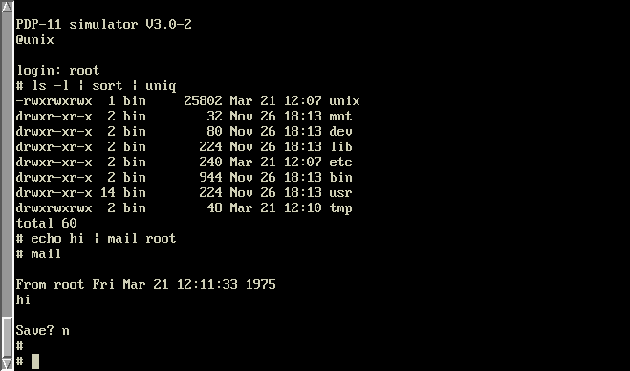Click the scrollbar down arrow
Screen dimensions: 630x371
tap(7, 363)
